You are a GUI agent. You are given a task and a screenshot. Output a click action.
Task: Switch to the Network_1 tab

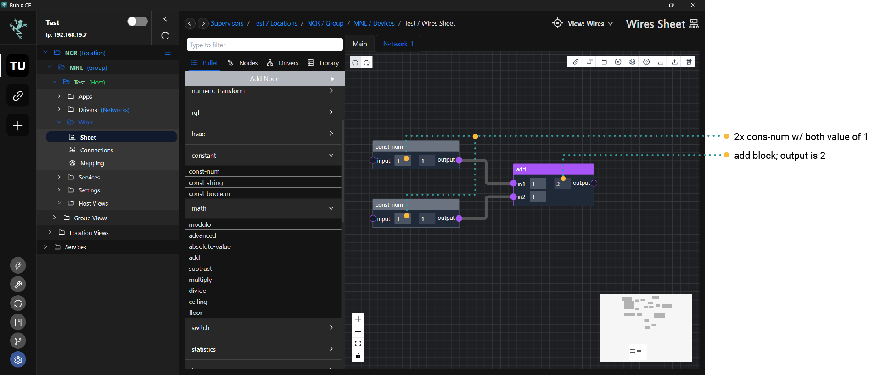(x=398, y=44)
